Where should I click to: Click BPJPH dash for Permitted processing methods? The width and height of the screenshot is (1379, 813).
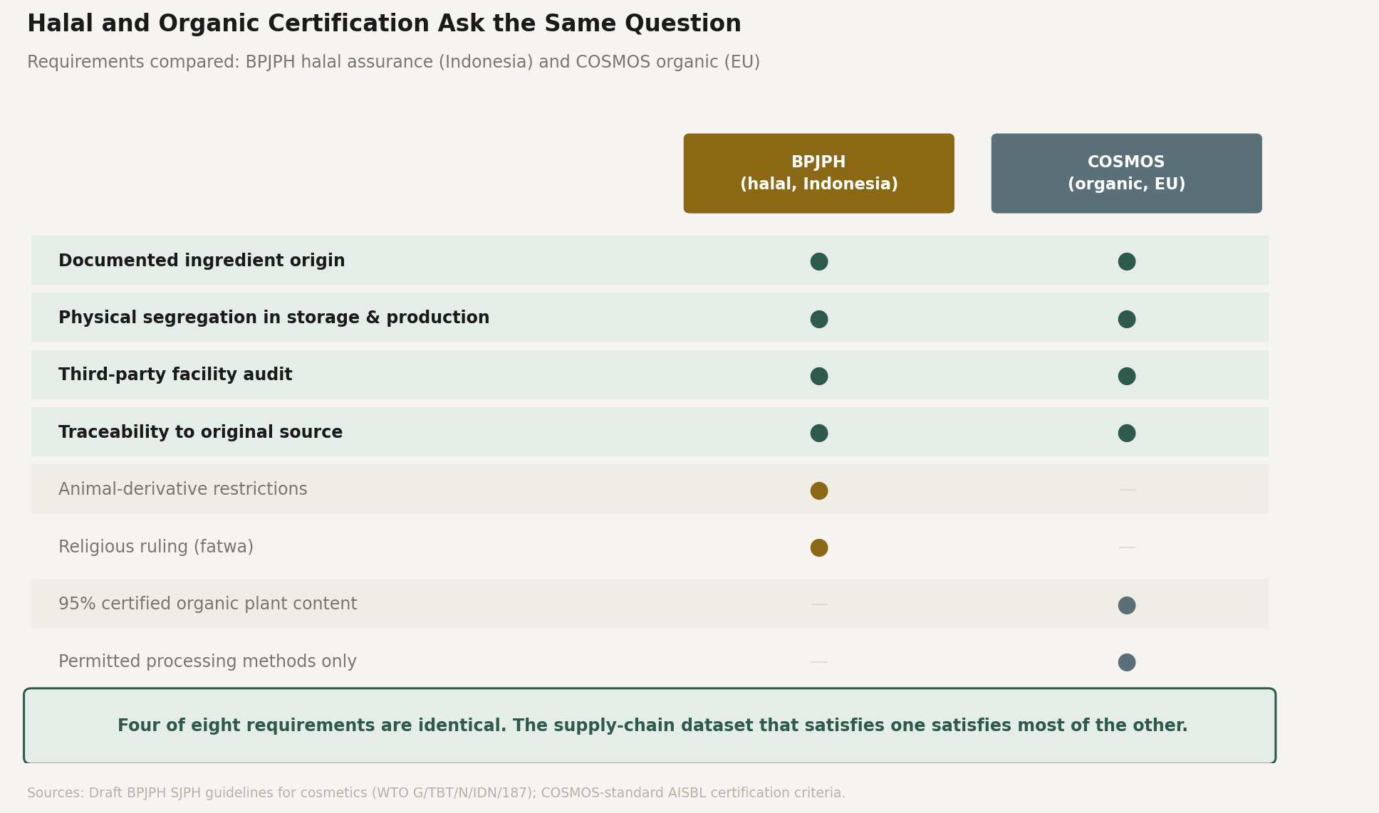point(819,662)
